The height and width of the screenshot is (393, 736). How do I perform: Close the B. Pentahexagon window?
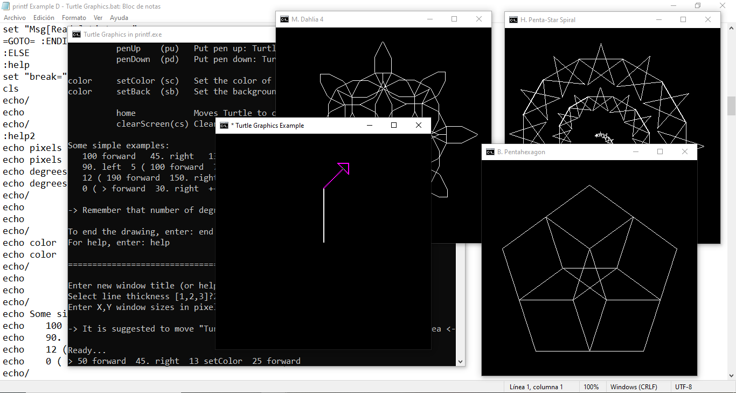click(685, 152)
